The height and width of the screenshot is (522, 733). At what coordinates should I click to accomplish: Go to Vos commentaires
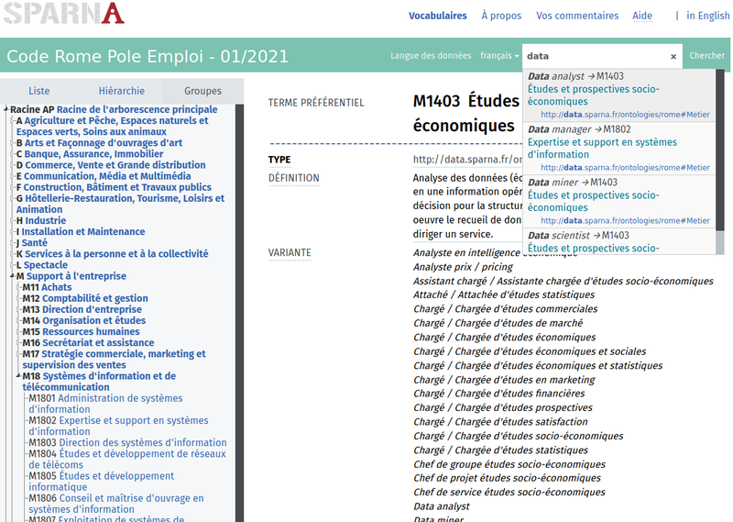[x=577, y=16]
